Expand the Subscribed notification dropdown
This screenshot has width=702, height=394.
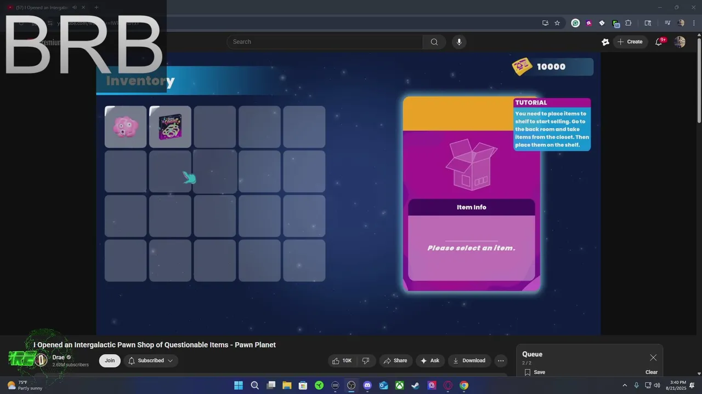pyautogui.click(x=151, y=361)
